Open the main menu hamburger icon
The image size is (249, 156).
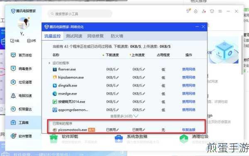click(x=220, y=11)
